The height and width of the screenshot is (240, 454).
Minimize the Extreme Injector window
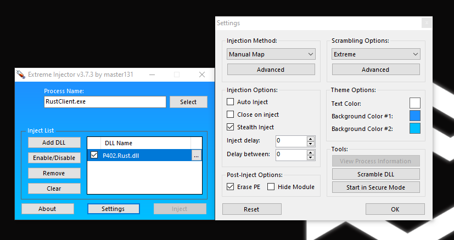(152, 75)
